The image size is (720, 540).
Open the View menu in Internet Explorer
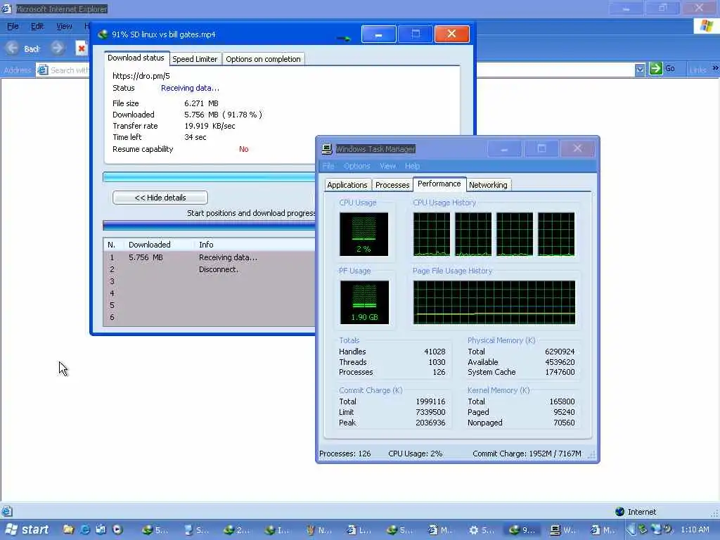click(x=64, y=26)
